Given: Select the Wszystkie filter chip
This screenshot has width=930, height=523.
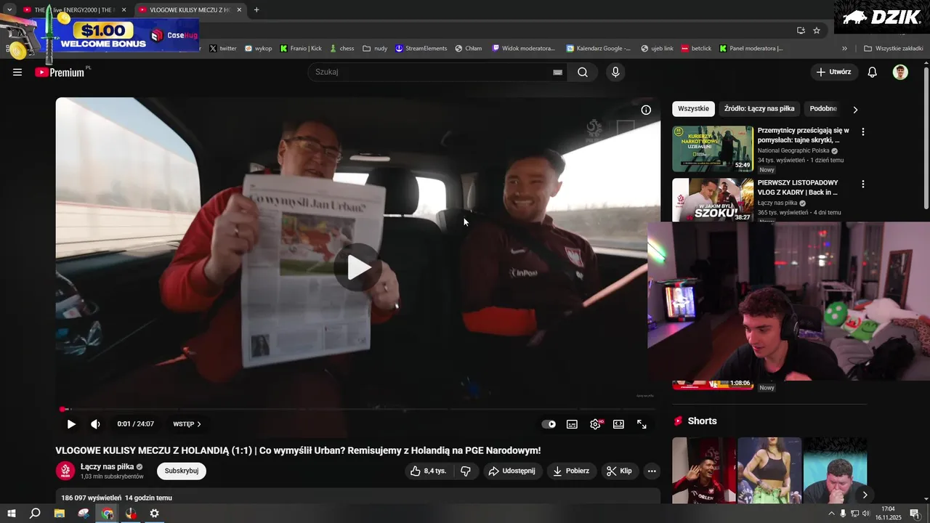Looking at the screenshot, I should (693, 109).
